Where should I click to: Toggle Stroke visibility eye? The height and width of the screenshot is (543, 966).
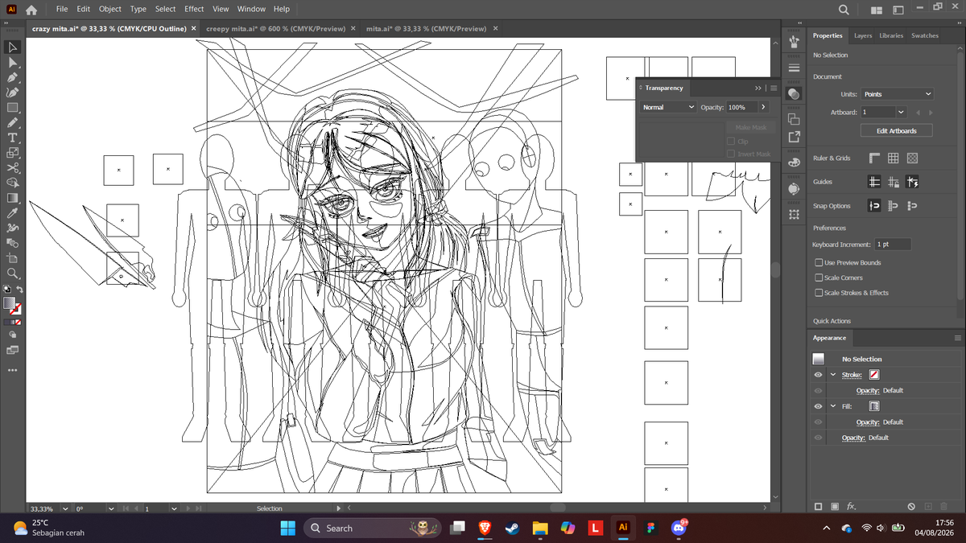click(818, 375)
